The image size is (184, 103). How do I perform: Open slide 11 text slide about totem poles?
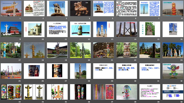[57, 29]
